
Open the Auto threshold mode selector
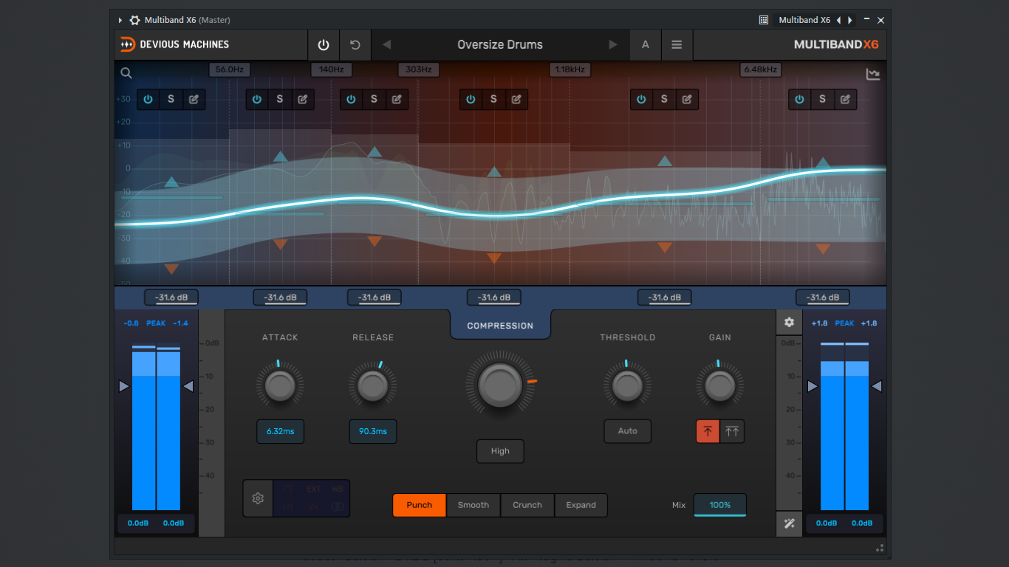tap(628, 431)
